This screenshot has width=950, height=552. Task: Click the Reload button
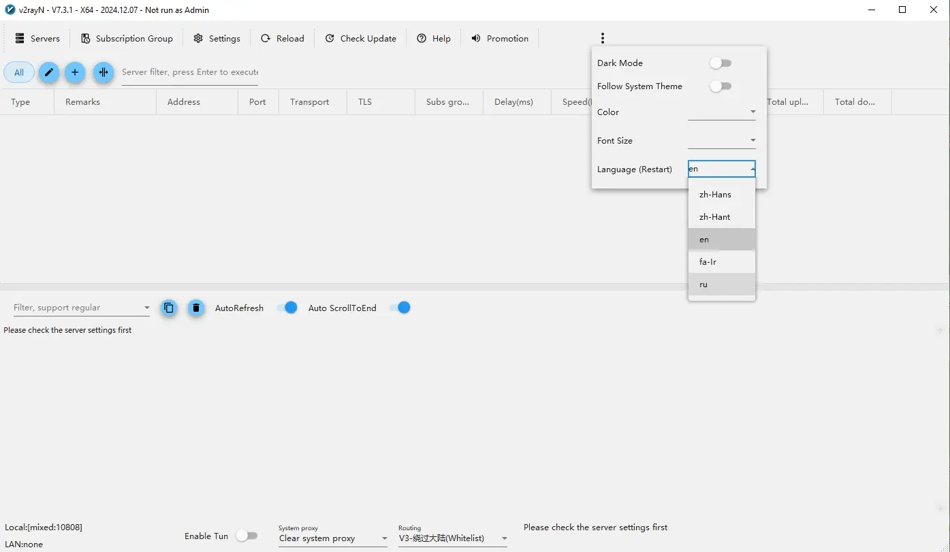point(283,39)
